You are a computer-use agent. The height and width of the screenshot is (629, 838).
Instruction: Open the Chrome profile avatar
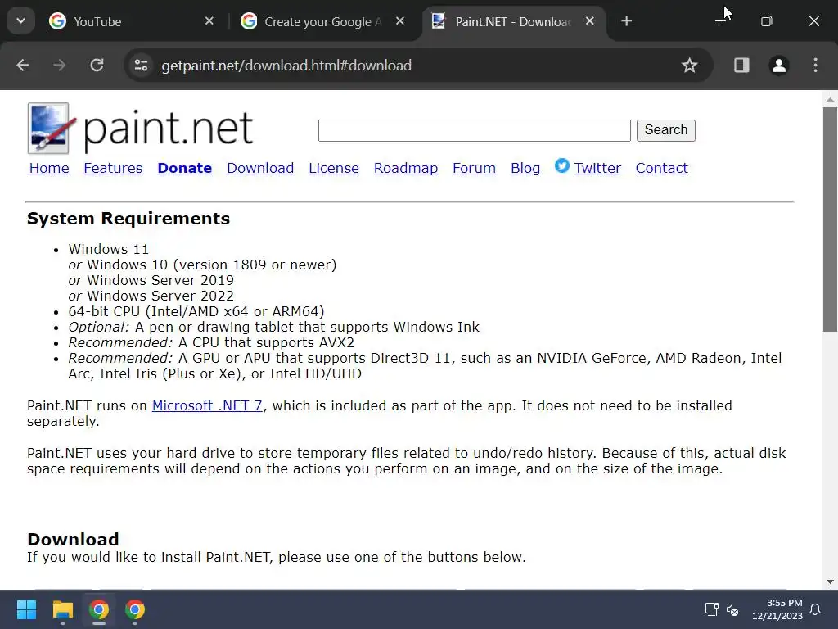779,66
